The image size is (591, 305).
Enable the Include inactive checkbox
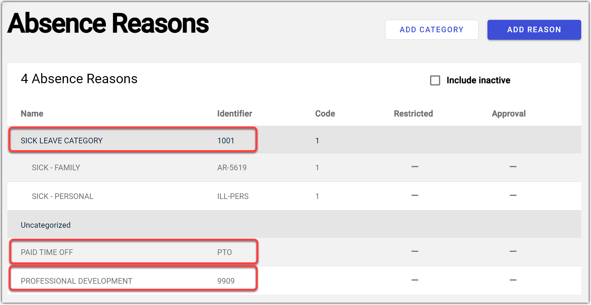tap(435, 80)
